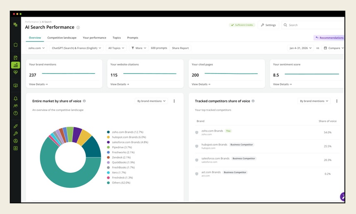Click the Sufficient Credits badge
Screen dimensions: 356x214
tap(242, 25)
